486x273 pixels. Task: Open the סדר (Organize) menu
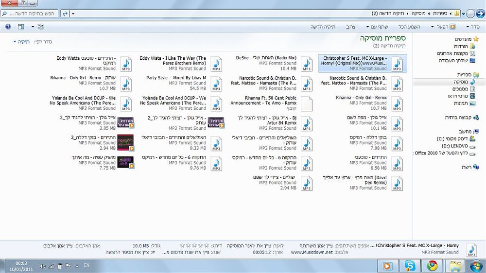pyautogui.click(x=473, y=27)
